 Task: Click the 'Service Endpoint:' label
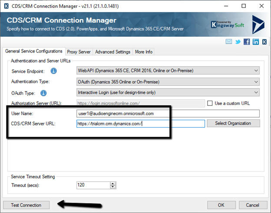(28, 71)
